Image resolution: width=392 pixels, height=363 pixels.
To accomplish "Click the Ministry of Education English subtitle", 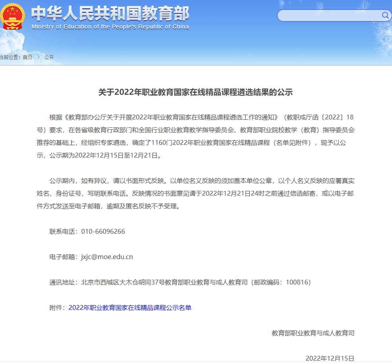I will tap(110, 27).
